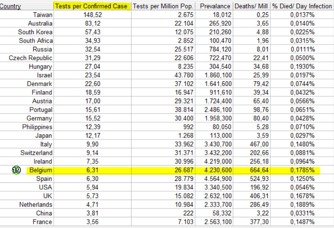The width and height of the screenshot is (334, 228).
Task: Select Taiwan's deaths per million value 0,25
Action: click(x=263, y=15)
